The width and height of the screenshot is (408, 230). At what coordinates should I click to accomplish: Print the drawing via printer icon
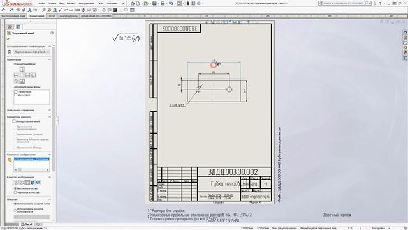[x=163, y=3]
